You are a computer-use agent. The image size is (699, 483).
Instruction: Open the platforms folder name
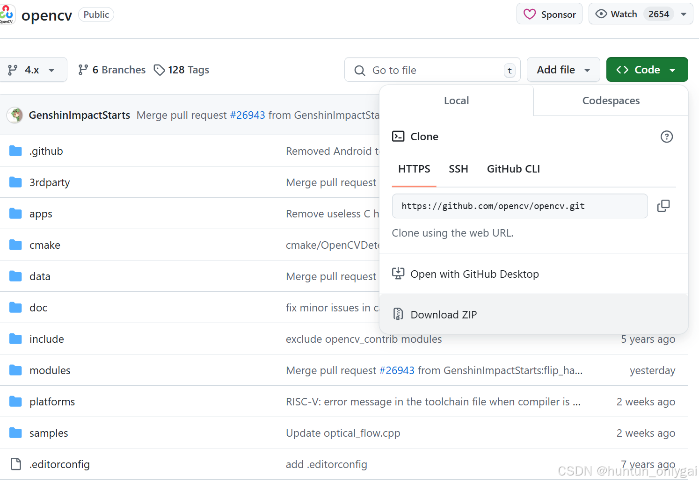pyautogui.click(x=52, y=402)
